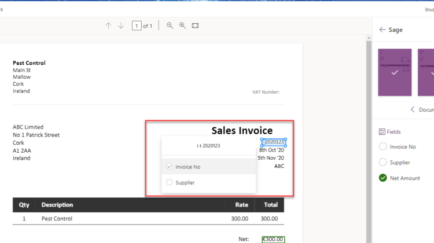Click the left chevron beside Document label
Screen dimensions: 434x243
coord(413,109)
